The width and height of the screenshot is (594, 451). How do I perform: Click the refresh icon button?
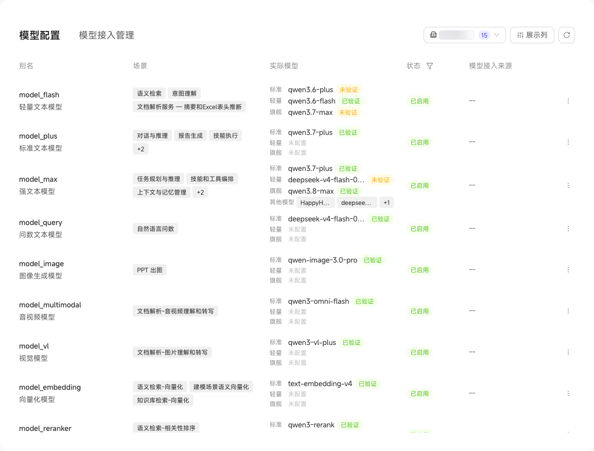click(567, 35)
